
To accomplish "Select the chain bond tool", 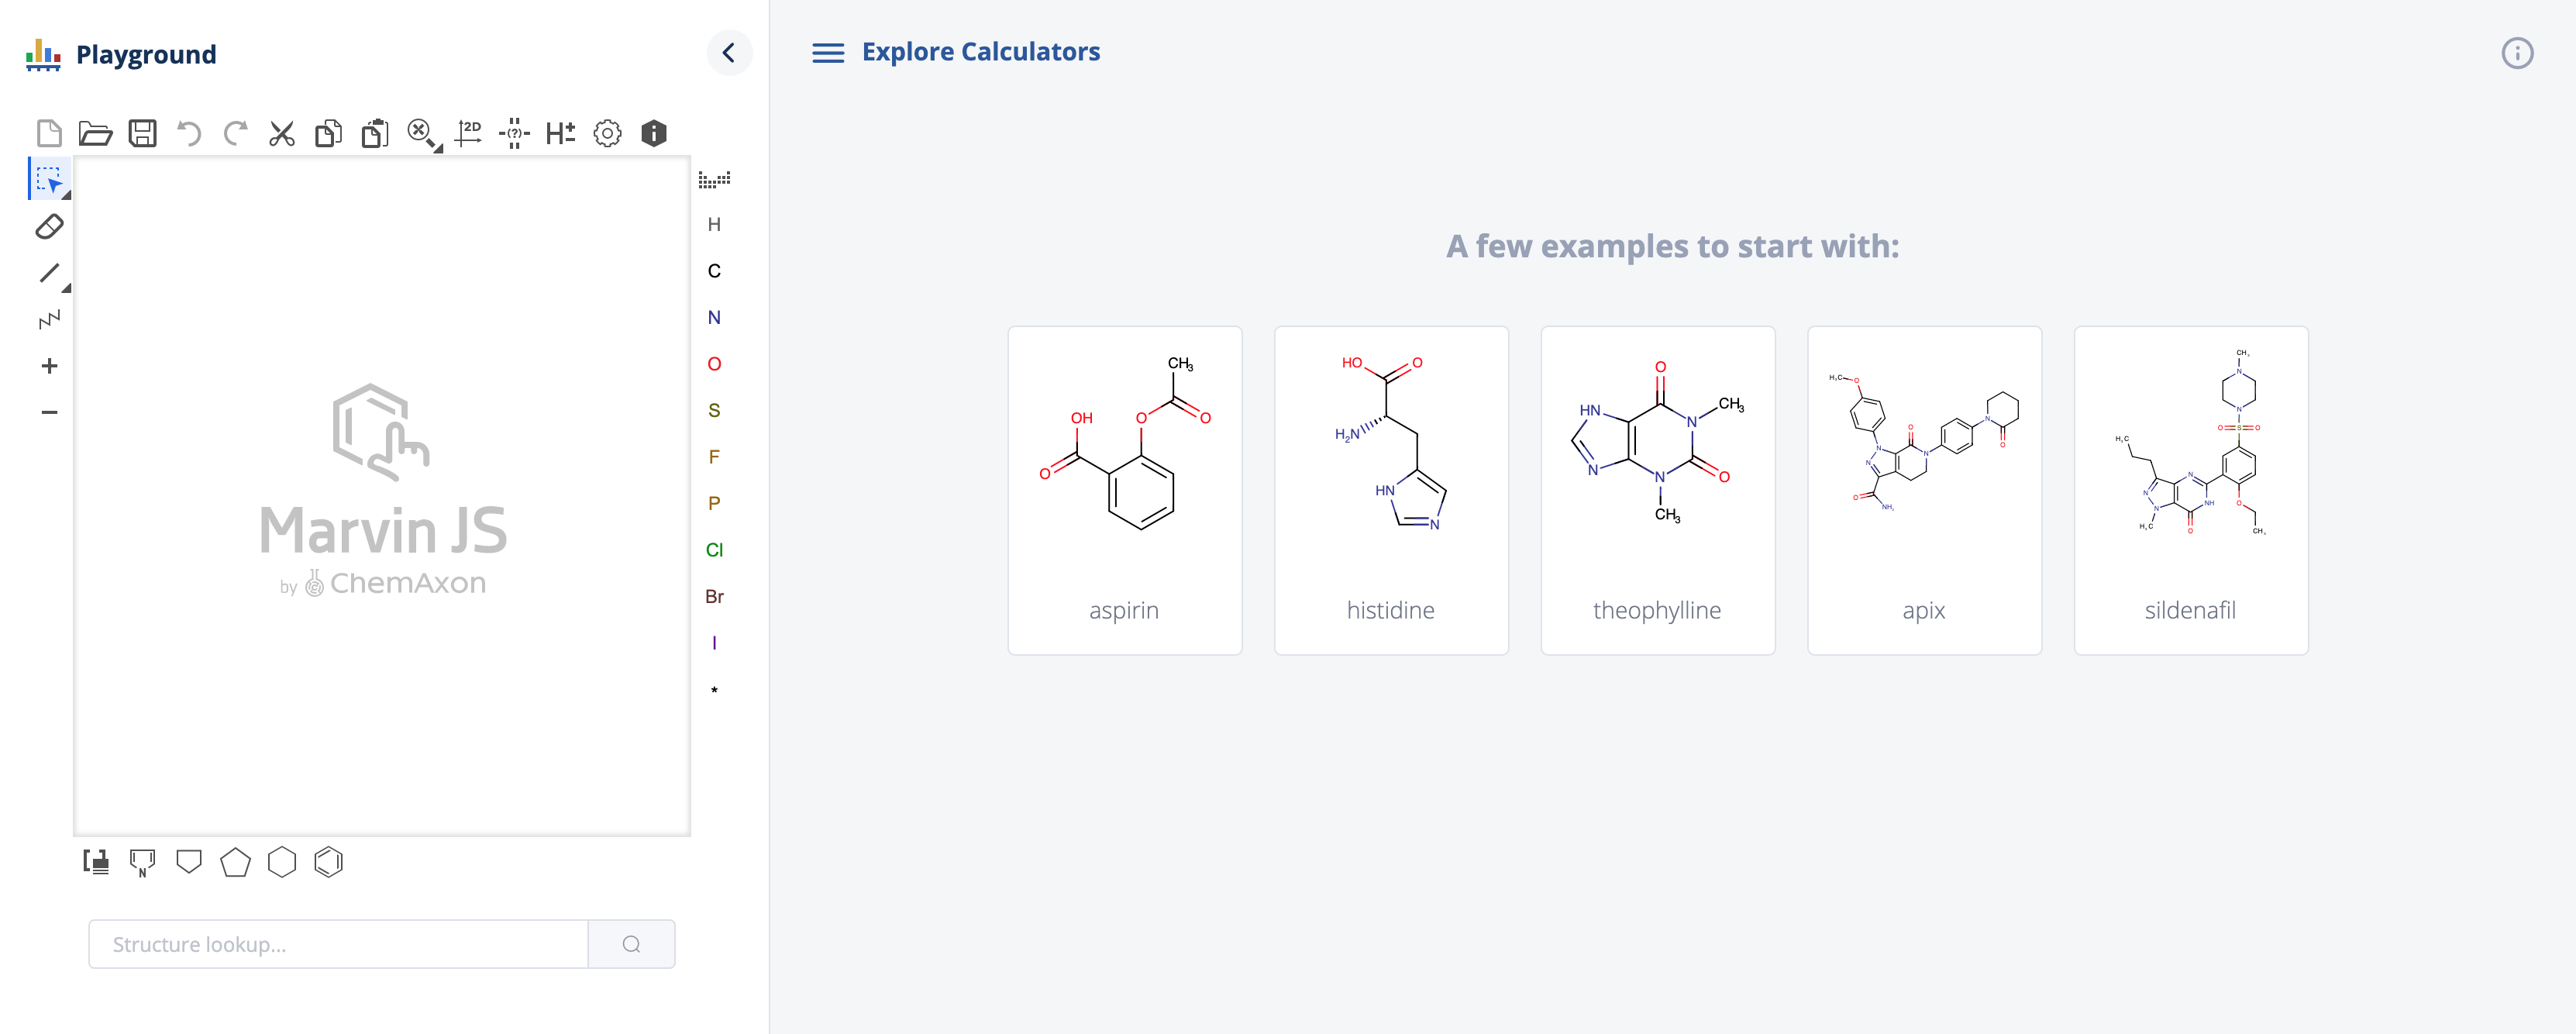I will pos(49,320).
